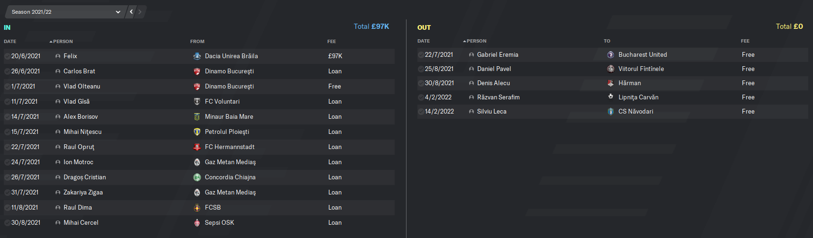
Task: Click the person icon beside Felix
Action: [x=58, y=56]
